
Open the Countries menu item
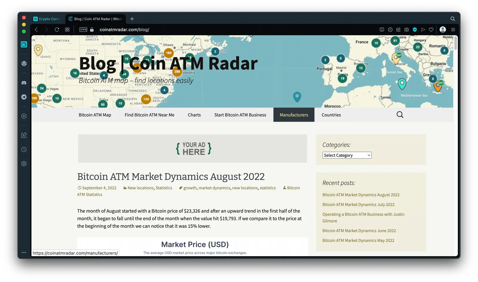click(x=331, y=115)
